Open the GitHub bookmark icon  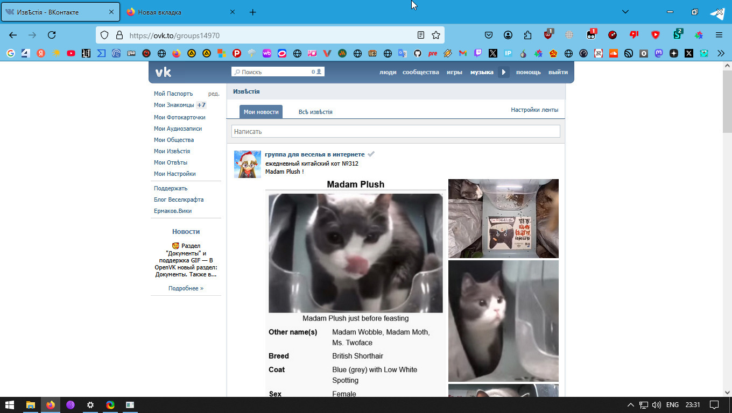pos(418,53)
